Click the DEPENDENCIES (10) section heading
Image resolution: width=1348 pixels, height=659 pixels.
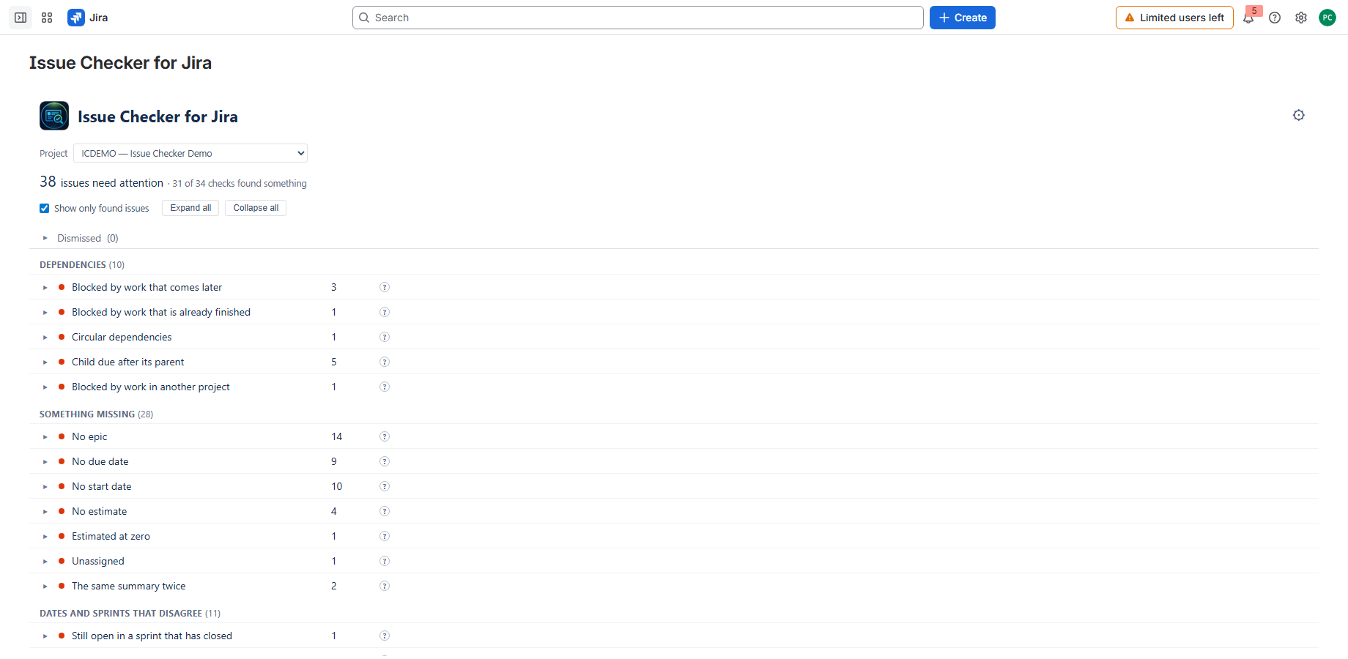pyautogui.click(x=82, y=264)
